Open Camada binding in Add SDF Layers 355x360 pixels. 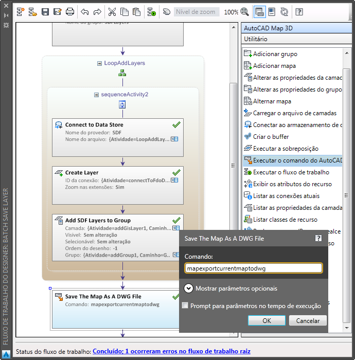tap(176, 228)
